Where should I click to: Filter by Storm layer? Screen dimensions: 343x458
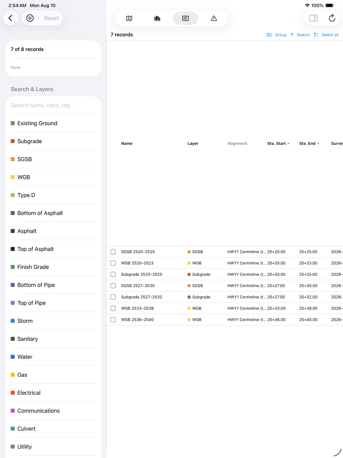tap(53, 321)
